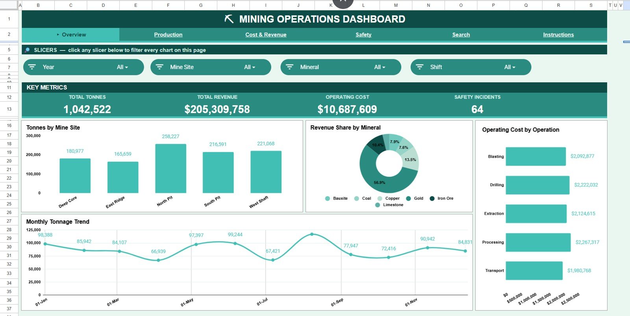This screenshot has height=316, width=630.
Task: Click the filter icon on Mine Site slicer
Action: coord(159,67)
